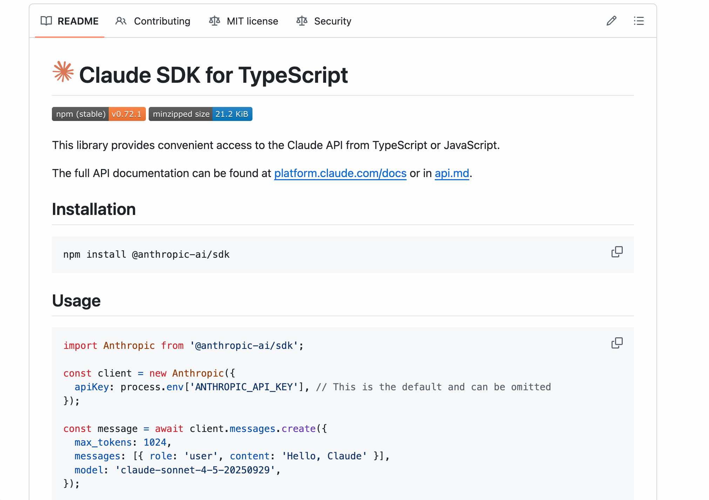Open the api.md link
Image resolution: width=709 pixels, height=500 pixels.
point(452,173)
